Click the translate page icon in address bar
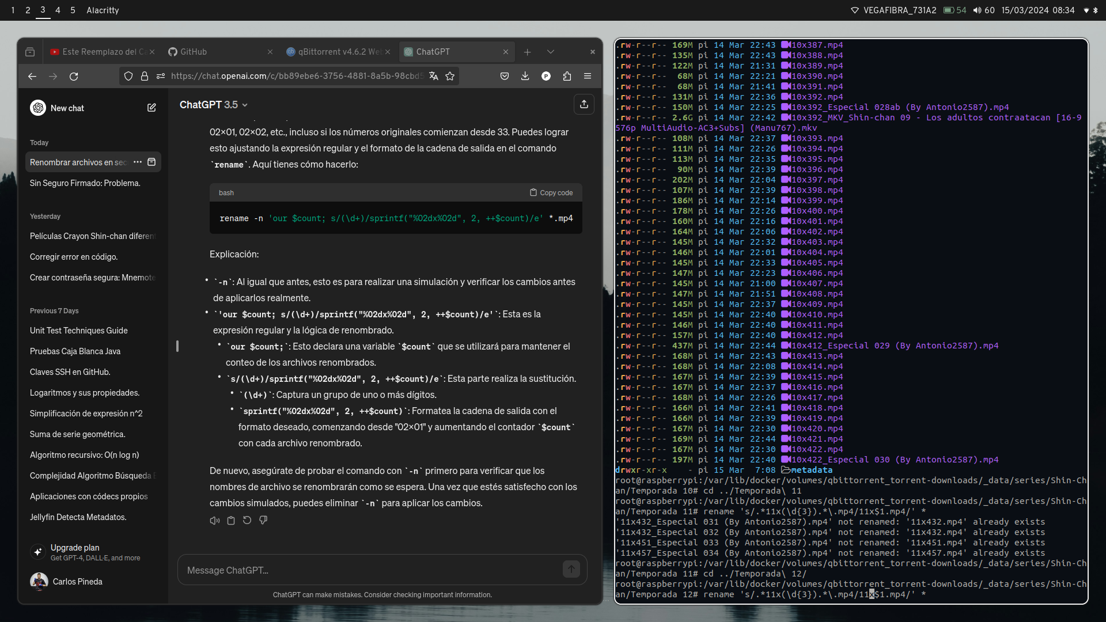The height and width of the screenshot is (622, 1106). click(x=432, y=76)
